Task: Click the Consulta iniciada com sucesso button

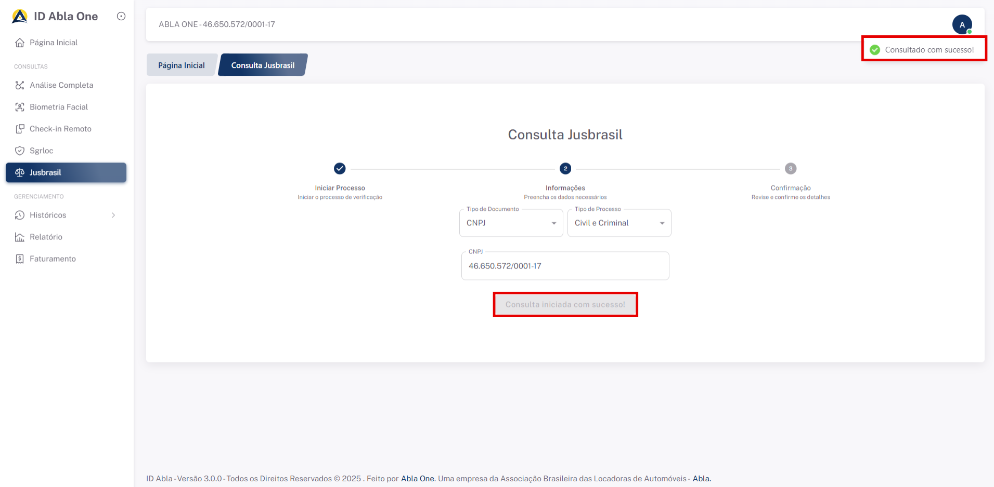Action: pyautogui.click(x=565, y=305)
